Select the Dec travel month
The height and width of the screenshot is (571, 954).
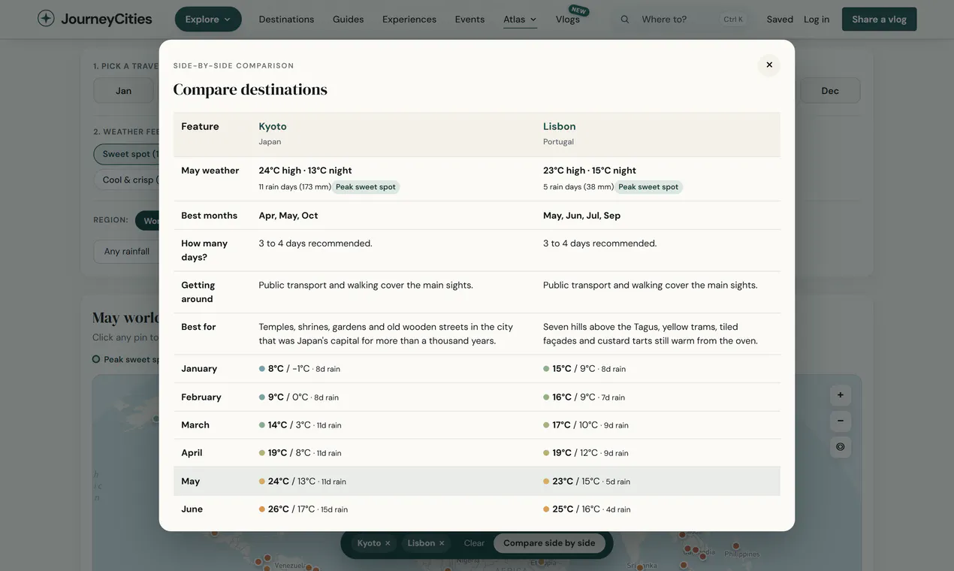(830, 91)
